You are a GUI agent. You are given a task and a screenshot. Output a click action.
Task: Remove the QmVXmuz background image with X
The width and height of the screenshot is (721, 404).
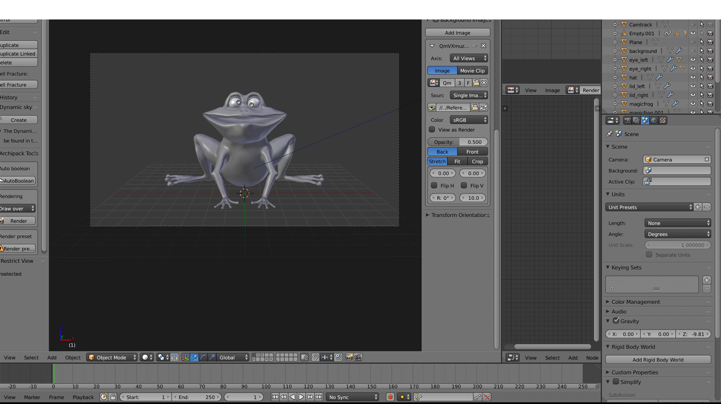(483, 46)
